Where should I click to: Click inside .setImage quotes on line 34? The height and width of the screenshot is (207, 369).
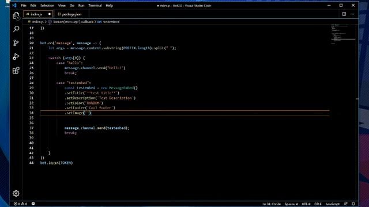click(87, 113)
